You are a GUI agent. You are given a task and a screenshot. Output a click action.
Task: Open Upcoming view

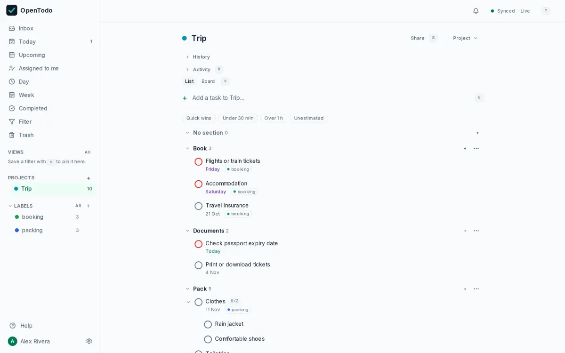[x=50, y=55]
